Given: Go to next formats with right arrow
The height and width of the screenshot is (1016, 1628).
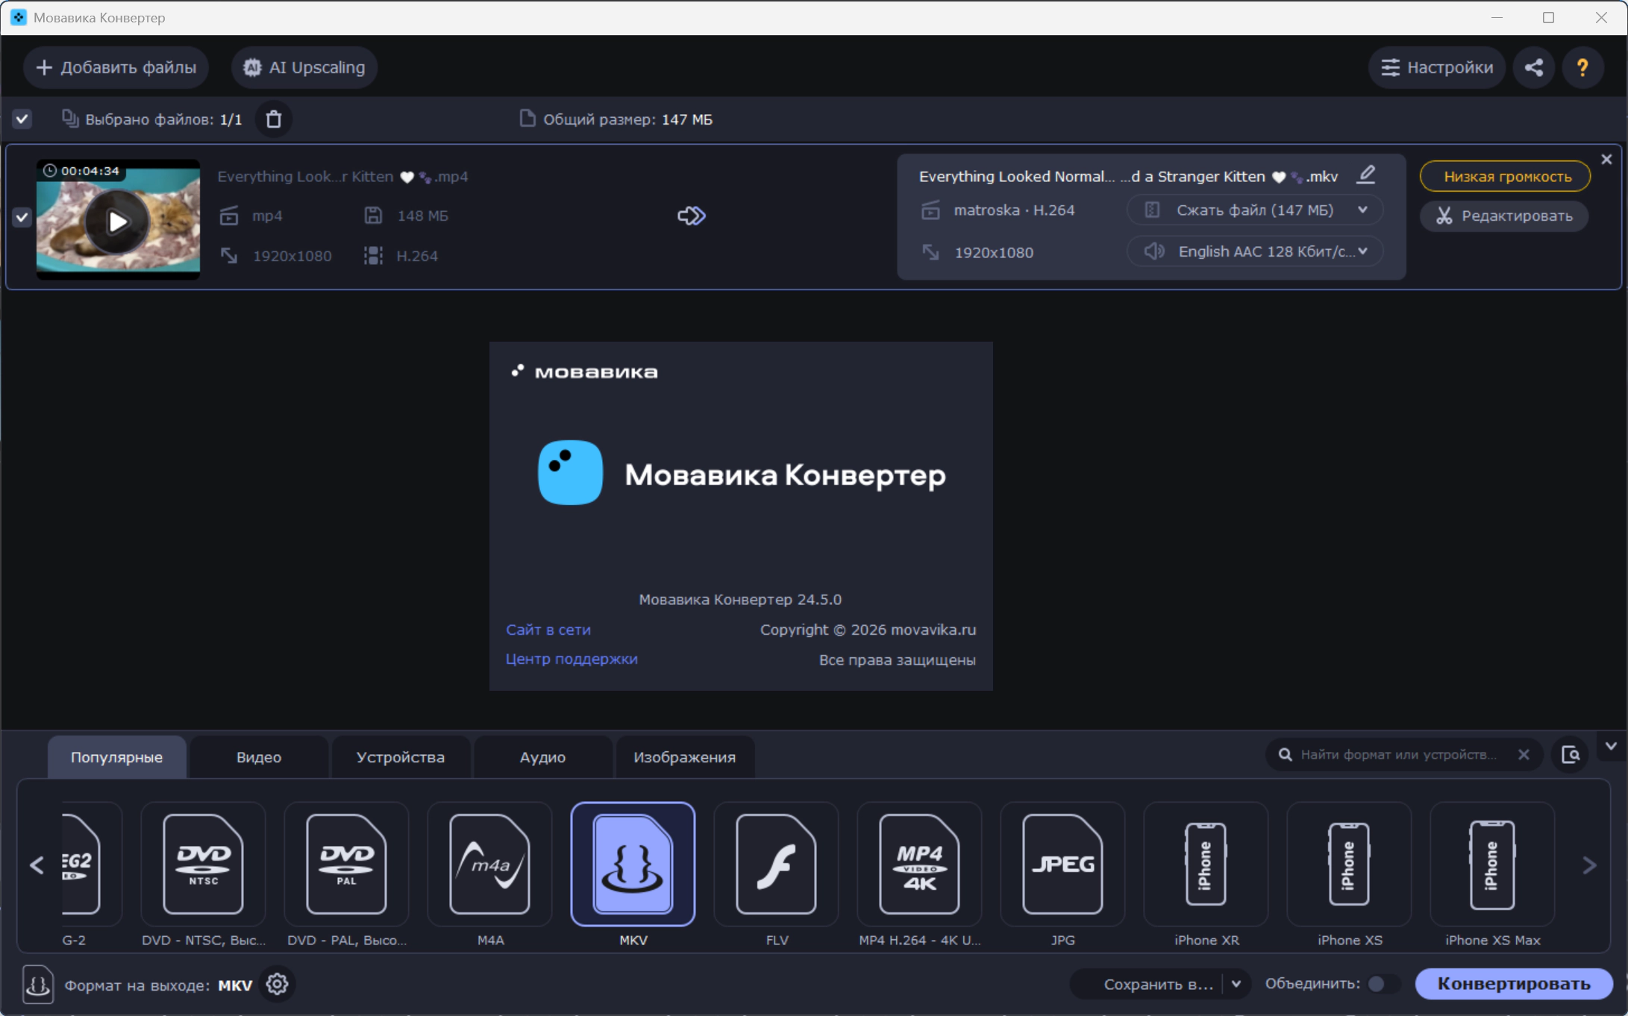Looking at the screenshot, I should pos(1589,865).
